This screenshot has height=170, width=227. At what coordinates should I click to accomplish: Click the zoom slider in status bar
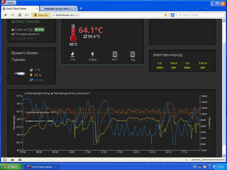point(201,160)
